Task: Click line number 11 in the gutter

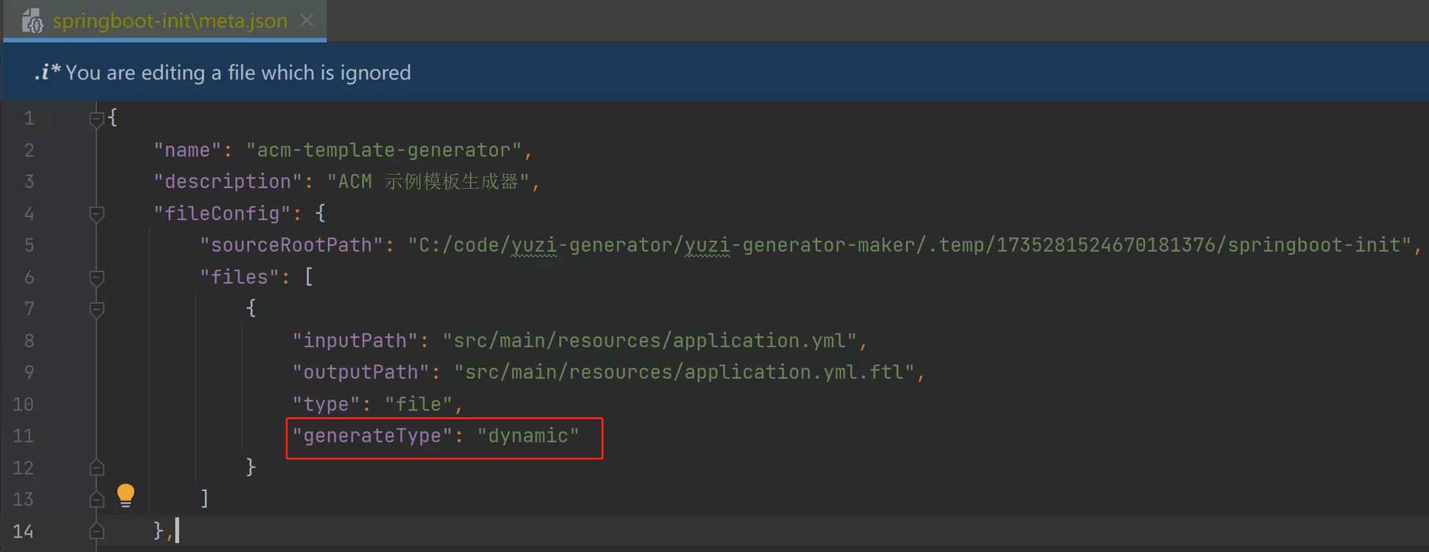Action: [23, 436]
